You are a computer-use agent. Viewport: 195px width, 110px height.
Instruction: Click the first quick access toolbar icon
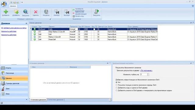click(x=11, y=2)
